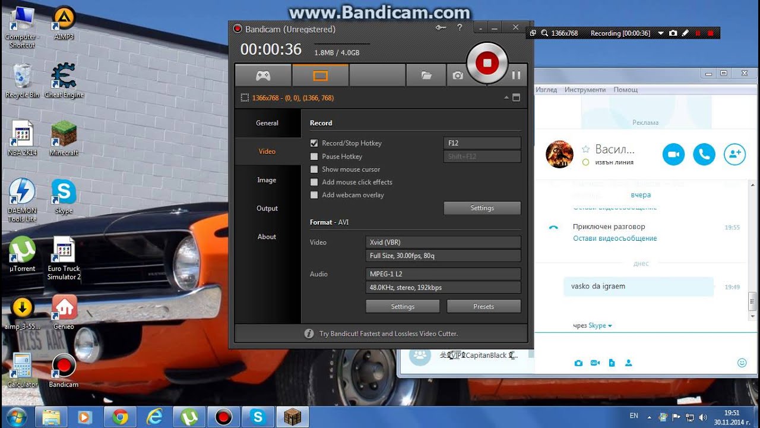Click Skype send contacts icon
This screenshot has width=760, height=428.
pos(628,363)
